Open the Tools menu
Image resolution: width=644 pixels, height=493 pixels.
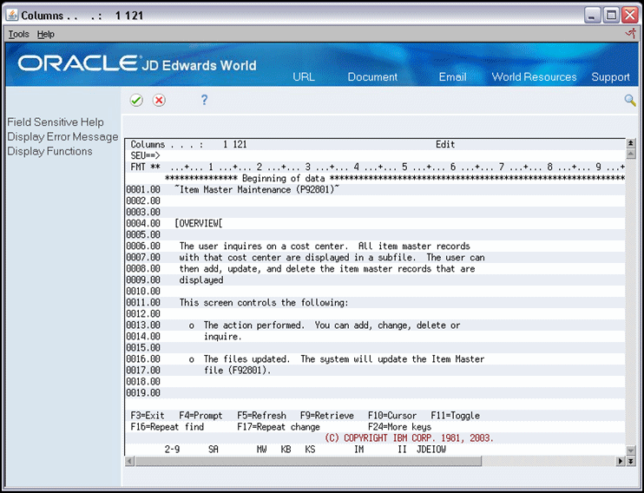[x=19, y=34]
